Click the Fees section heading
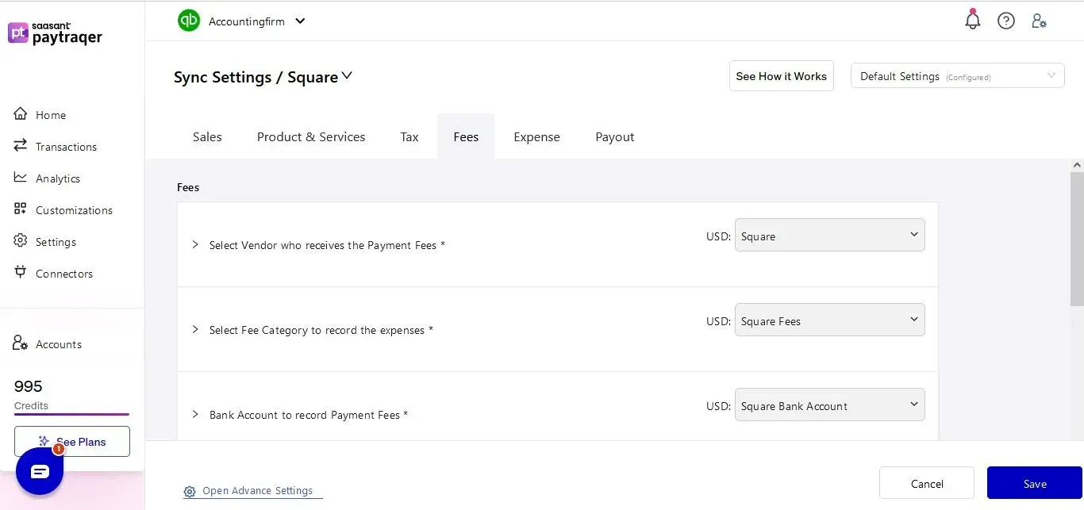The image size is (1084, 510). coord(188,187)
